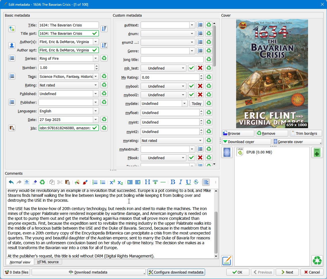Switch to the HTML source tab
Screen dimensions: 327x279
48,262
